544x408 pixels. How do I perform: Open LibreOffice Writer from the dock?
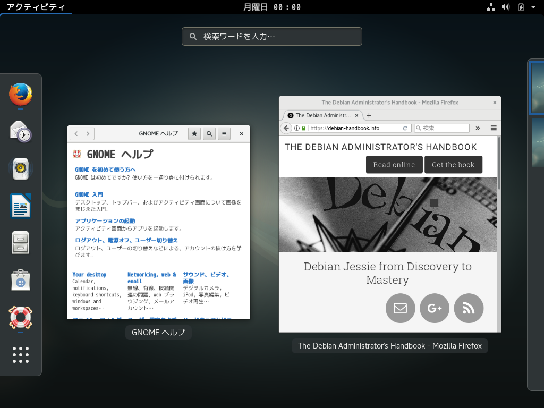click(x=20, y=205)
